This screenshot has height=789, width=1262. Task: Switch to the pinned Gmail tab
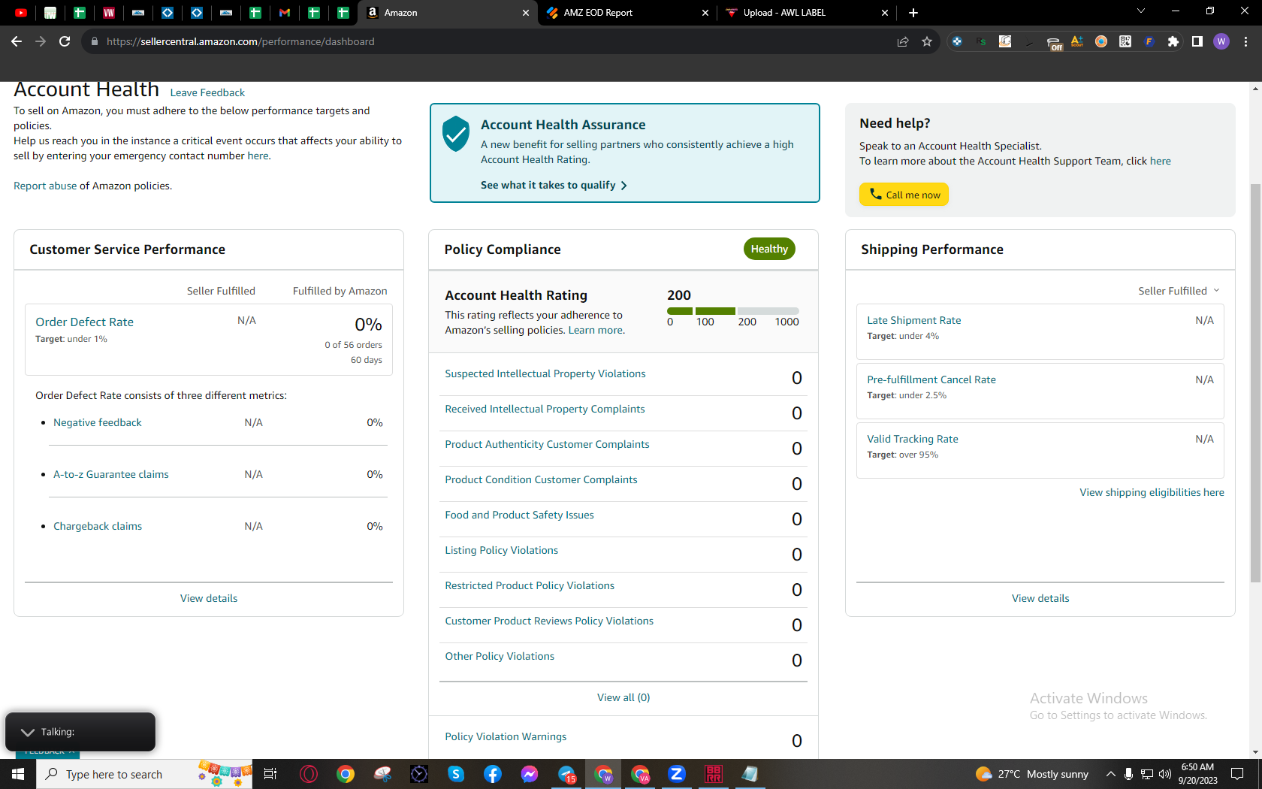pos(285,13)
